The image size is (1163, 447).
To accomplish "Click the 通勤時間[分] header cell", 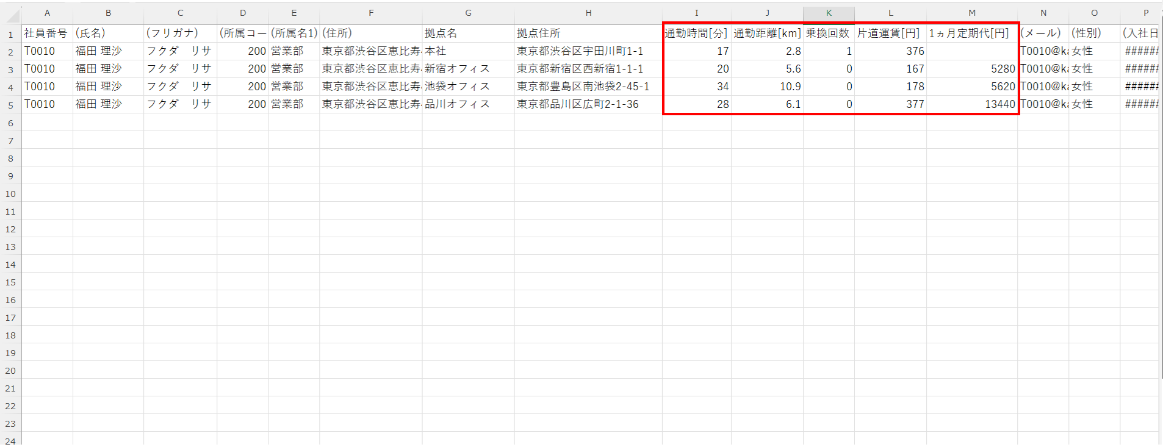I will 696,34.
